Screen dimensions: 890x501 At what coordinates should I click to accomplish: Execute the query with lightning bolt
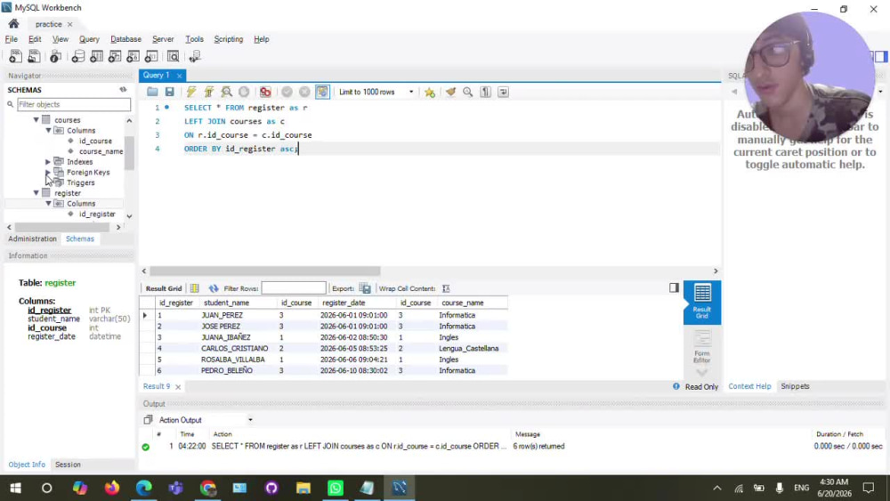[x=191, y=92]
